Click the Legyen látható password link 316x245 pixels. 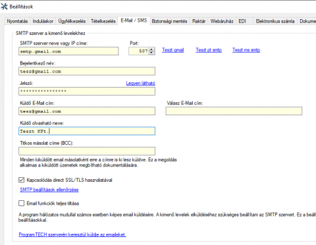click(141, 83)
